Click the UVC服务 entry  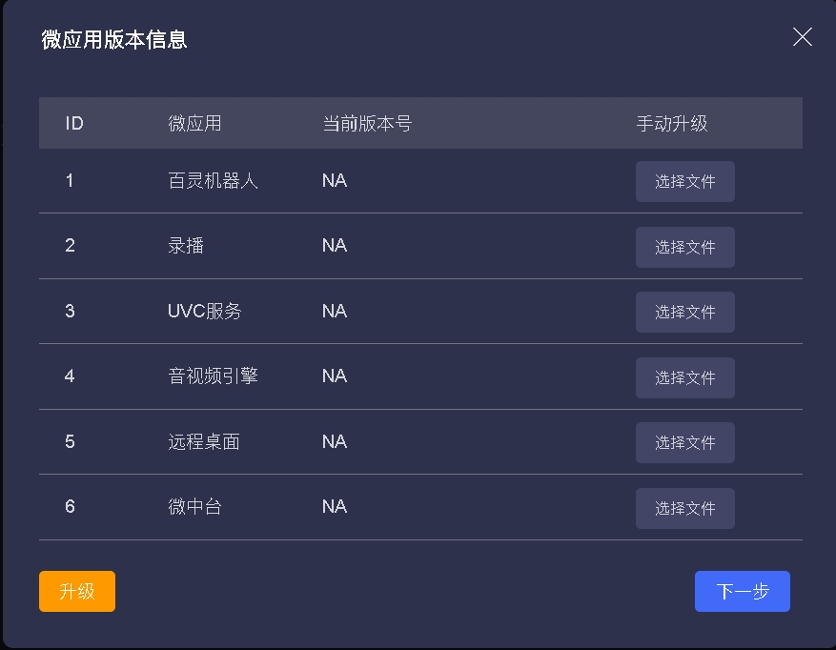point(204,312)
